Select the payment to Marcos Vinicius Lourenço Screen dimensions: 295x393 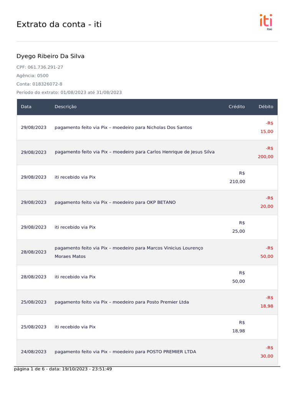pos(129,252)
